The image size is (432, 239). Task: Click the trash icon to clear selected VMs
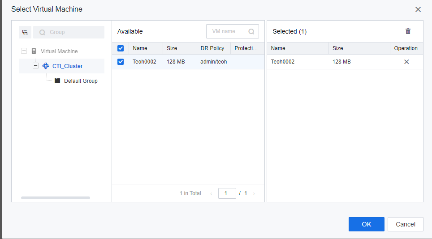pos(408,31)
